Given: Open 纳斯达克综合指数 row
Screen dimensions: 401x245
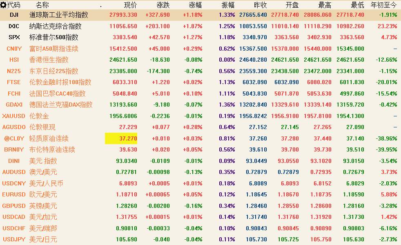Looking at the screenshot, I should (55, 26).
